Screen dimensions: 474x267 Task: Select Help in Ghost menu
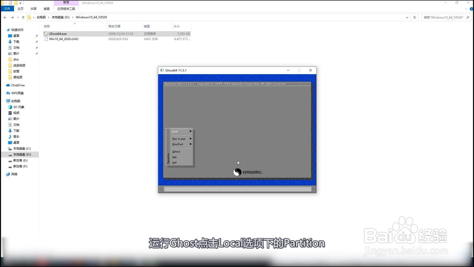click(x=174, y=157)
